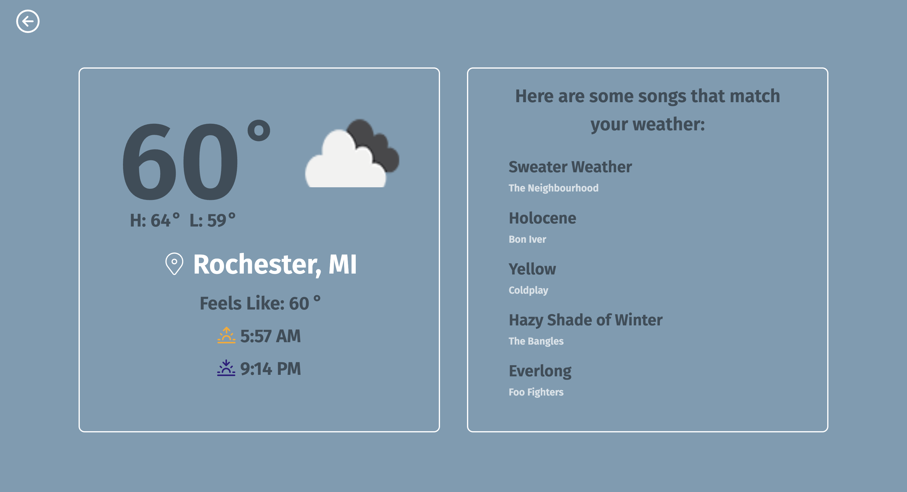The height and width of the screenshot is (492, 907).
Task: Open the song Everlong
Action: [540, 371]
